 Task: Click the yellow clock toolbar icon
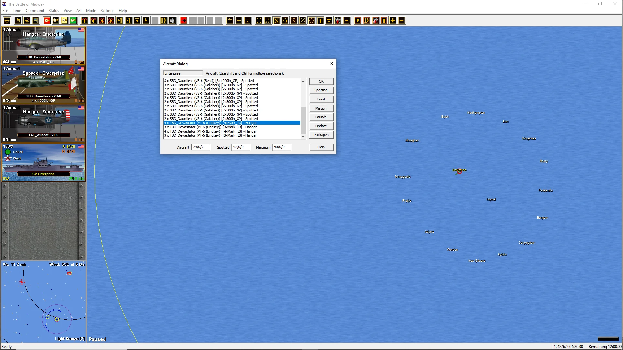point(65,21)
